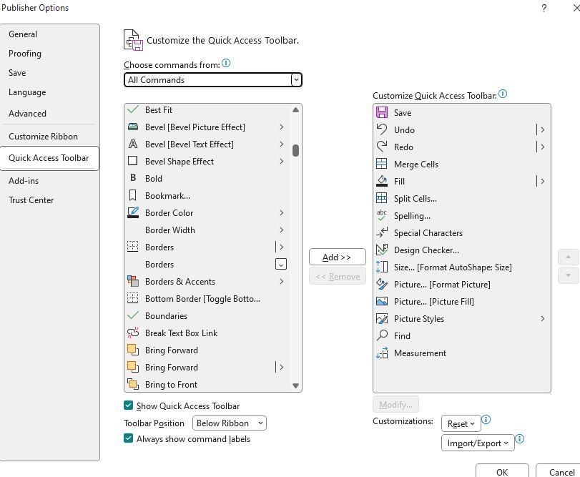580x477 pixels.
Task: Click info icon beside Reset
Action: click(486, 419)
